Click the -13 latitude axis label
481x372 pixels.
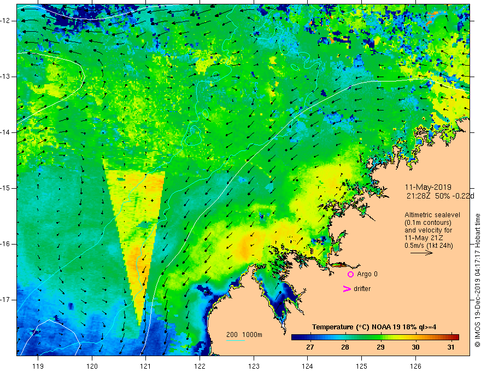click(x=5, y=77)
